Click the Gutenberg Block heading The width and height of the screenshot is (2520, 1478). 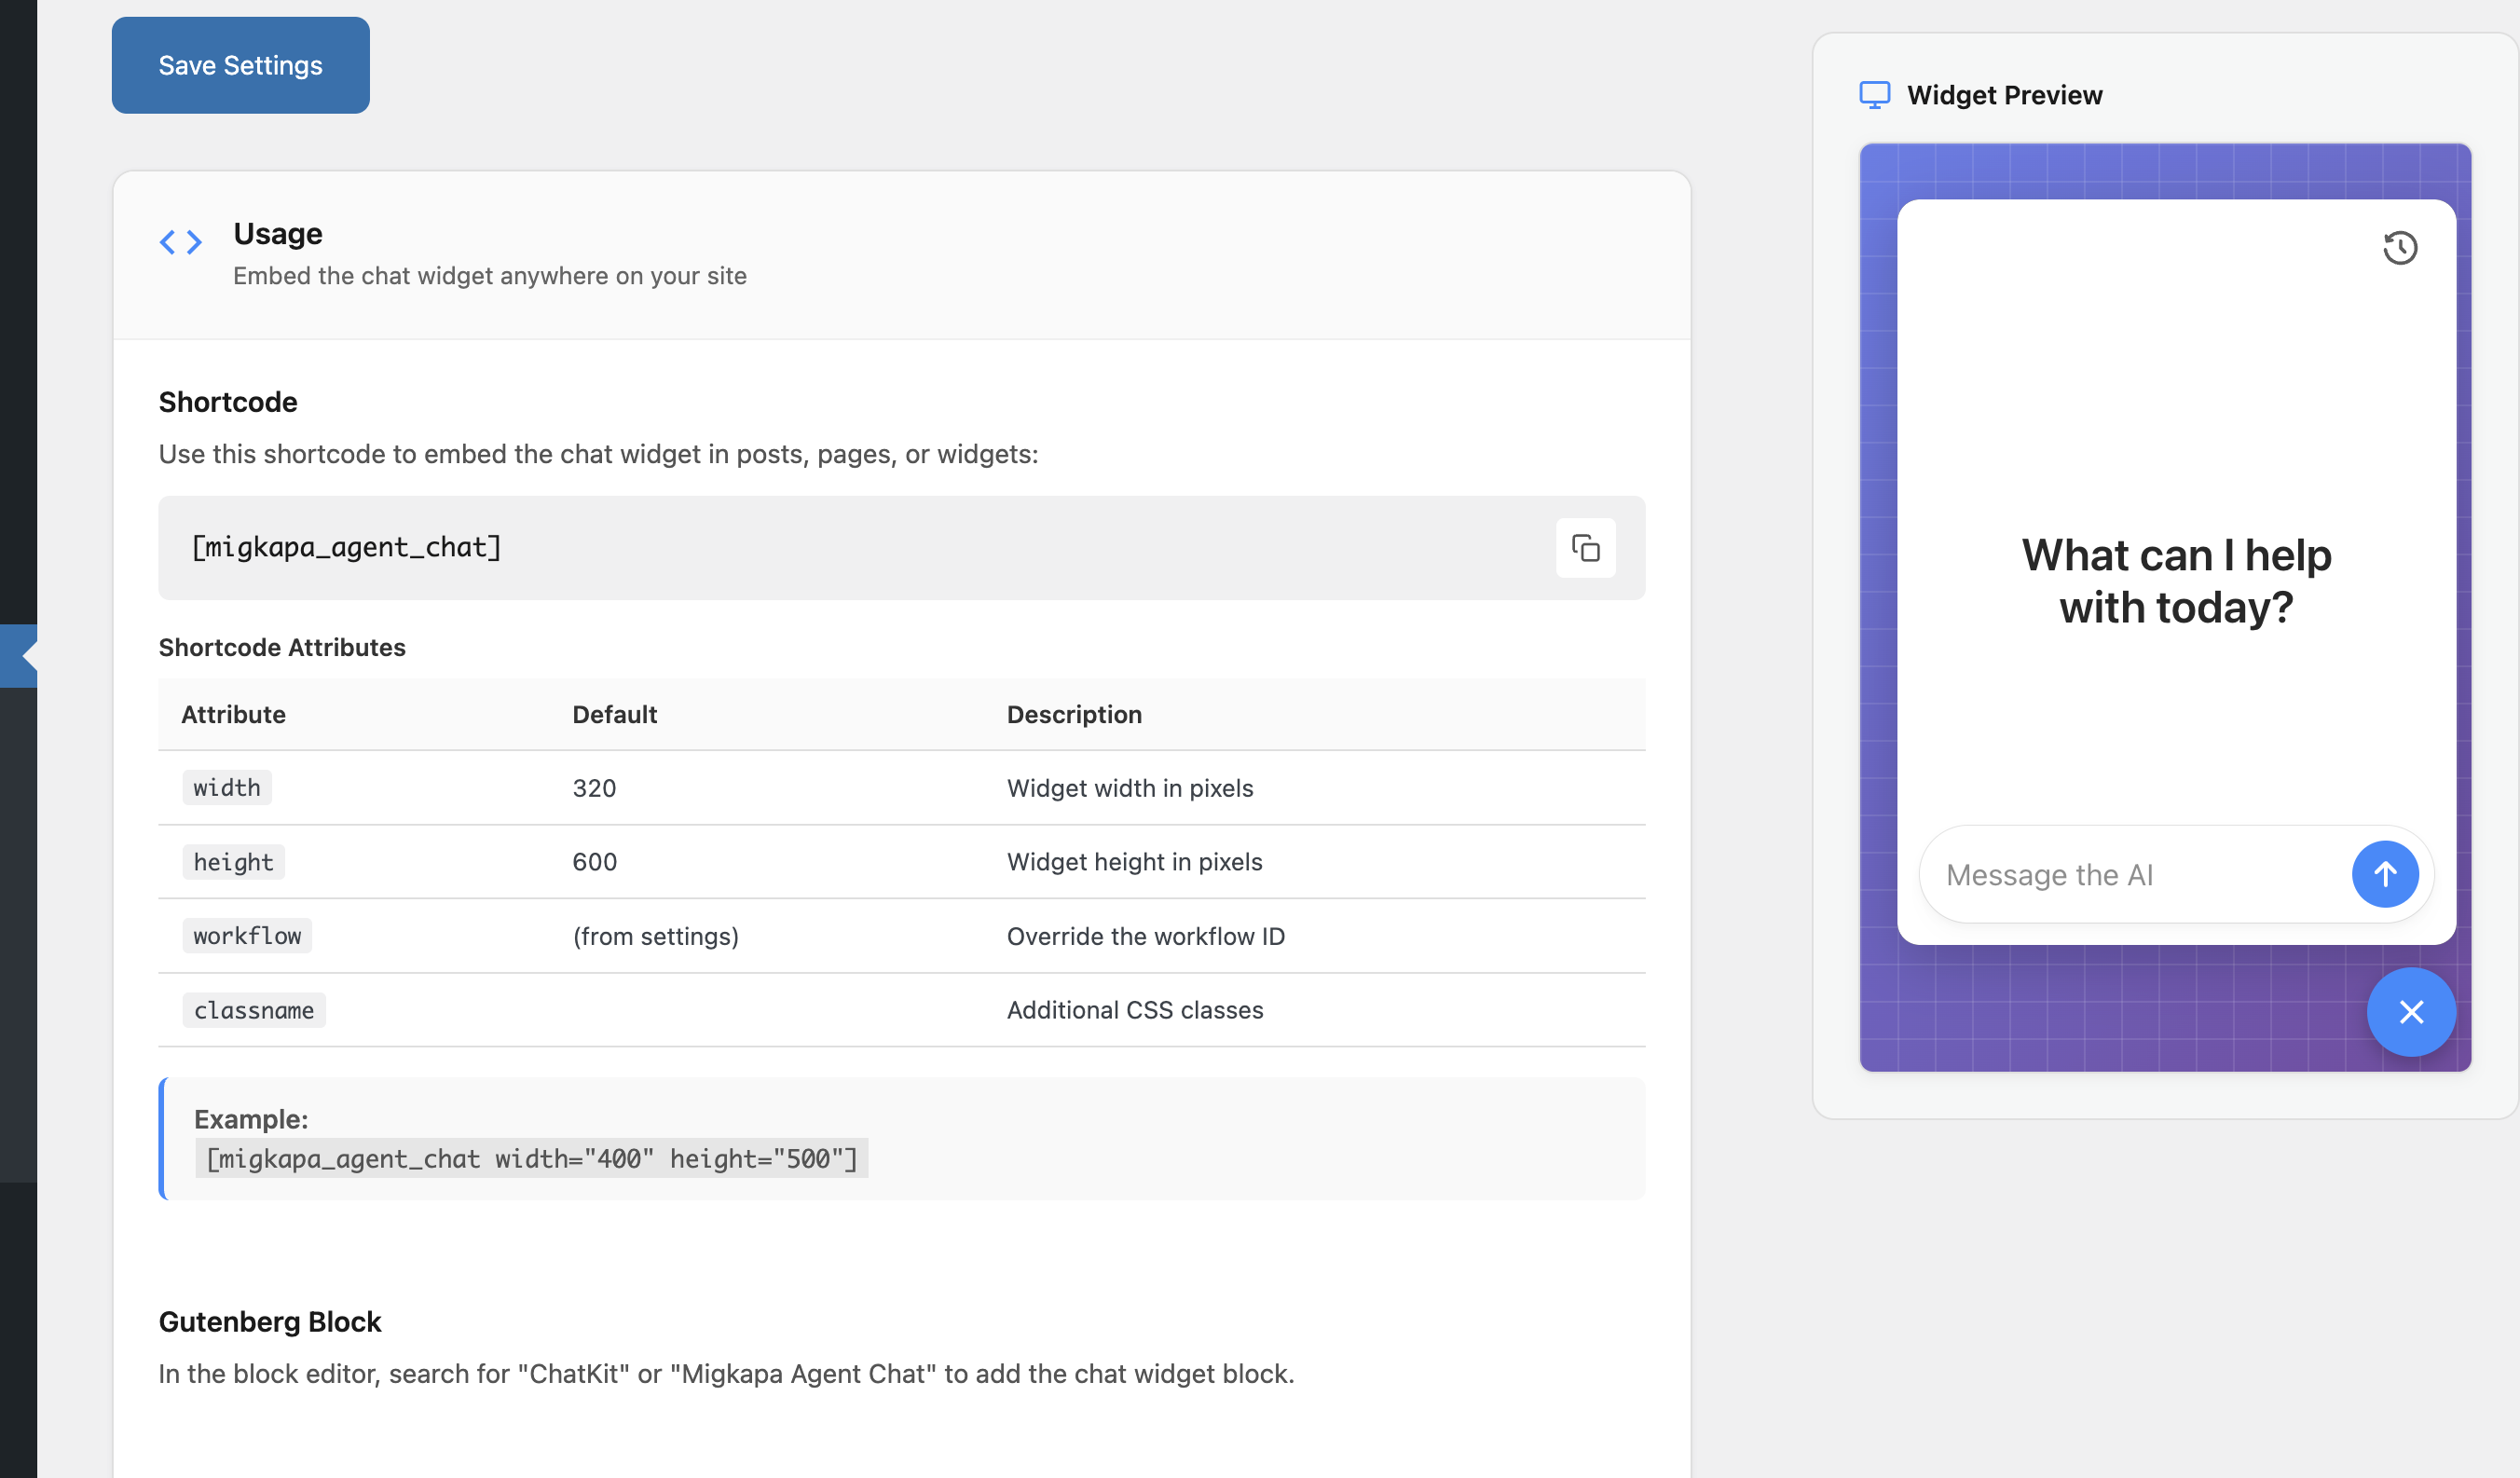270,1322
